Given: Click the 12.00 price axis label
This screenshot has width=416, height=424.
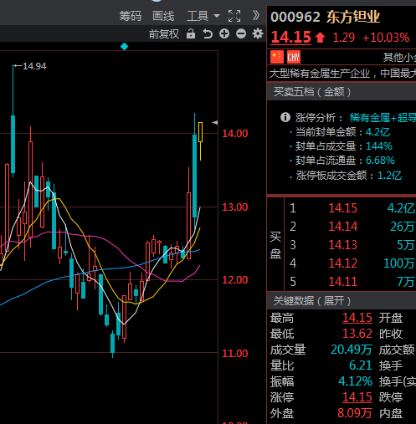Looking at the screenshot, I should (235, 280).
